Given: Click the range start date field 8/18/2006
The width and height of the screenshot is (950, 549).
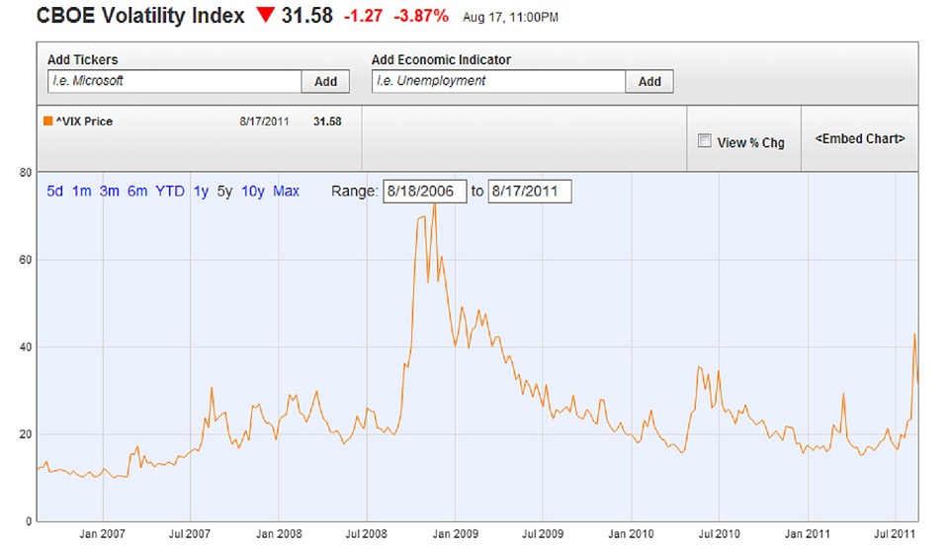Looking at the screenshot, I should click(425, 192).
